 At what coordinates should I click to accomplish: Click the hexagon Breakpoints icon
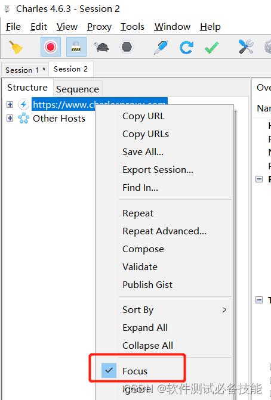[127, 47]
